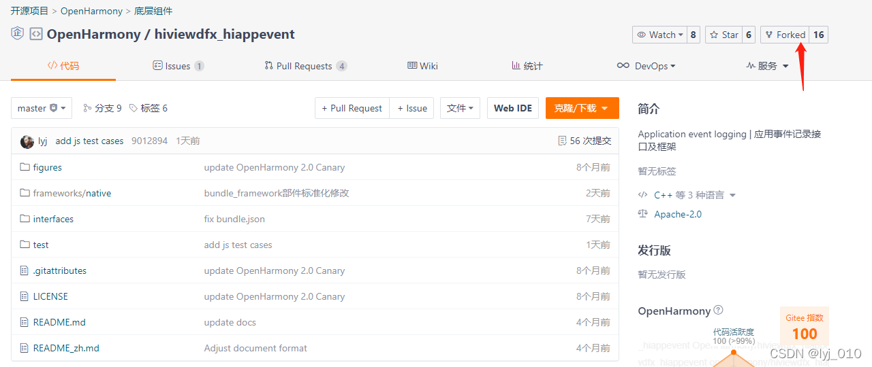Click the frameworks/native folder icon
Viewport: 872px width, 367px height.
click(25, 193)
